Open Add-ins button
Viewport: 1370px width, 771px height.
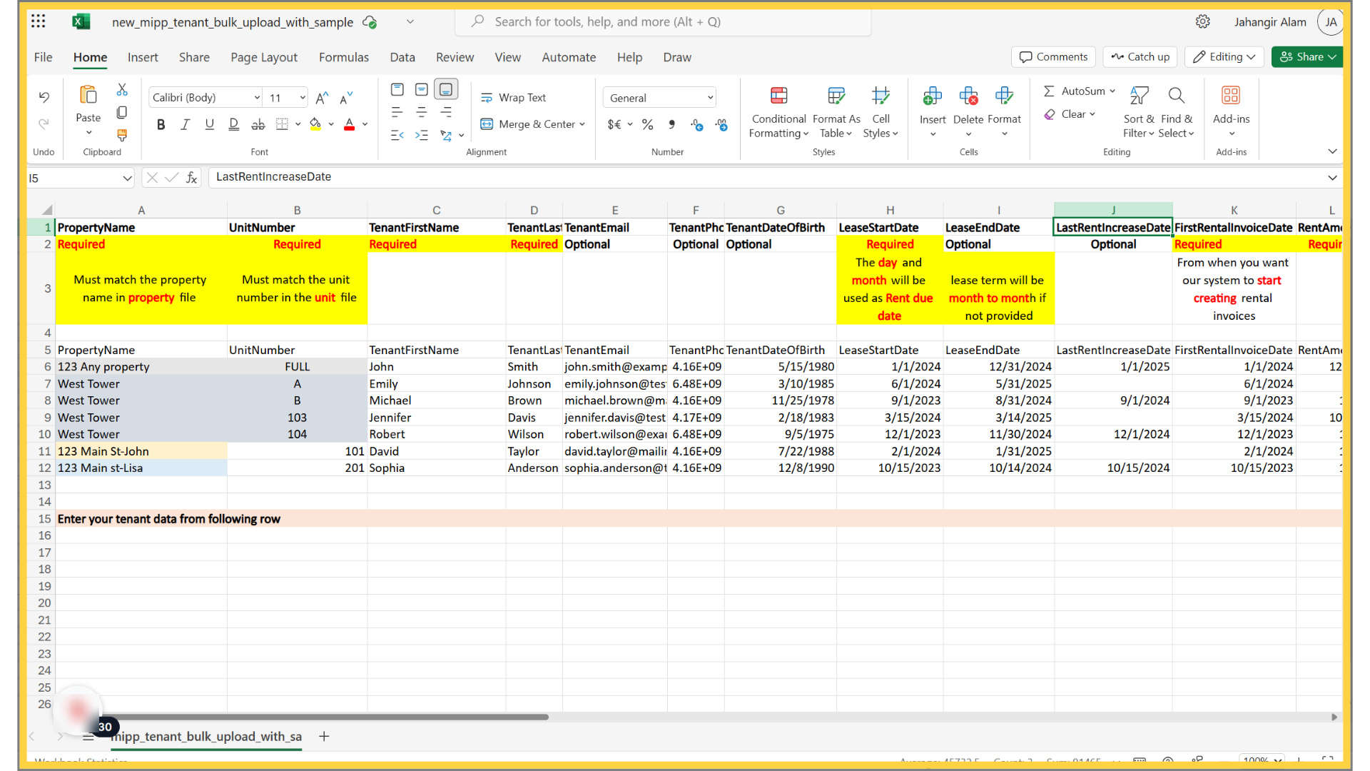[x=1231, y=112]
